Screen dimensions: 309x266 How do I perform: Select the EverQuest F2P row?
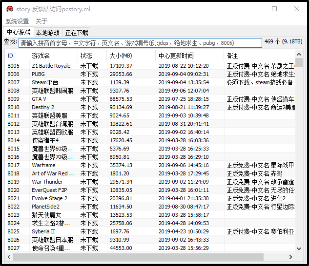pos(150,190)
